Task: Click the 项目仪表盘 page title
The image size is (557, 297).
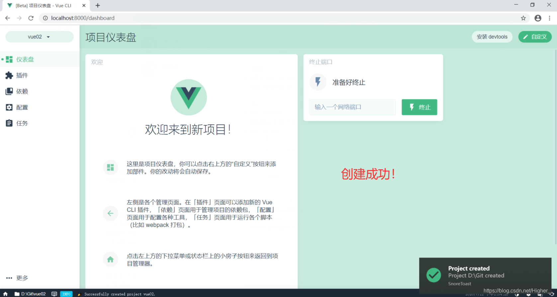Action: click(x=111, y=37)
